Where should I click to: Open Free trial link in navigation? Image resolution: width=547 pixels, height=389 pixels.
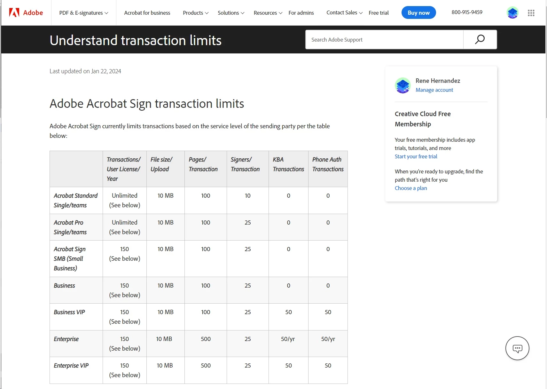point(379,13)
